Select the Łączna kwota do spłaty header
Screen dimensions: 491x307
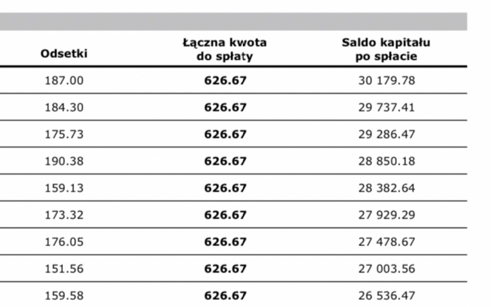[225, 49]
